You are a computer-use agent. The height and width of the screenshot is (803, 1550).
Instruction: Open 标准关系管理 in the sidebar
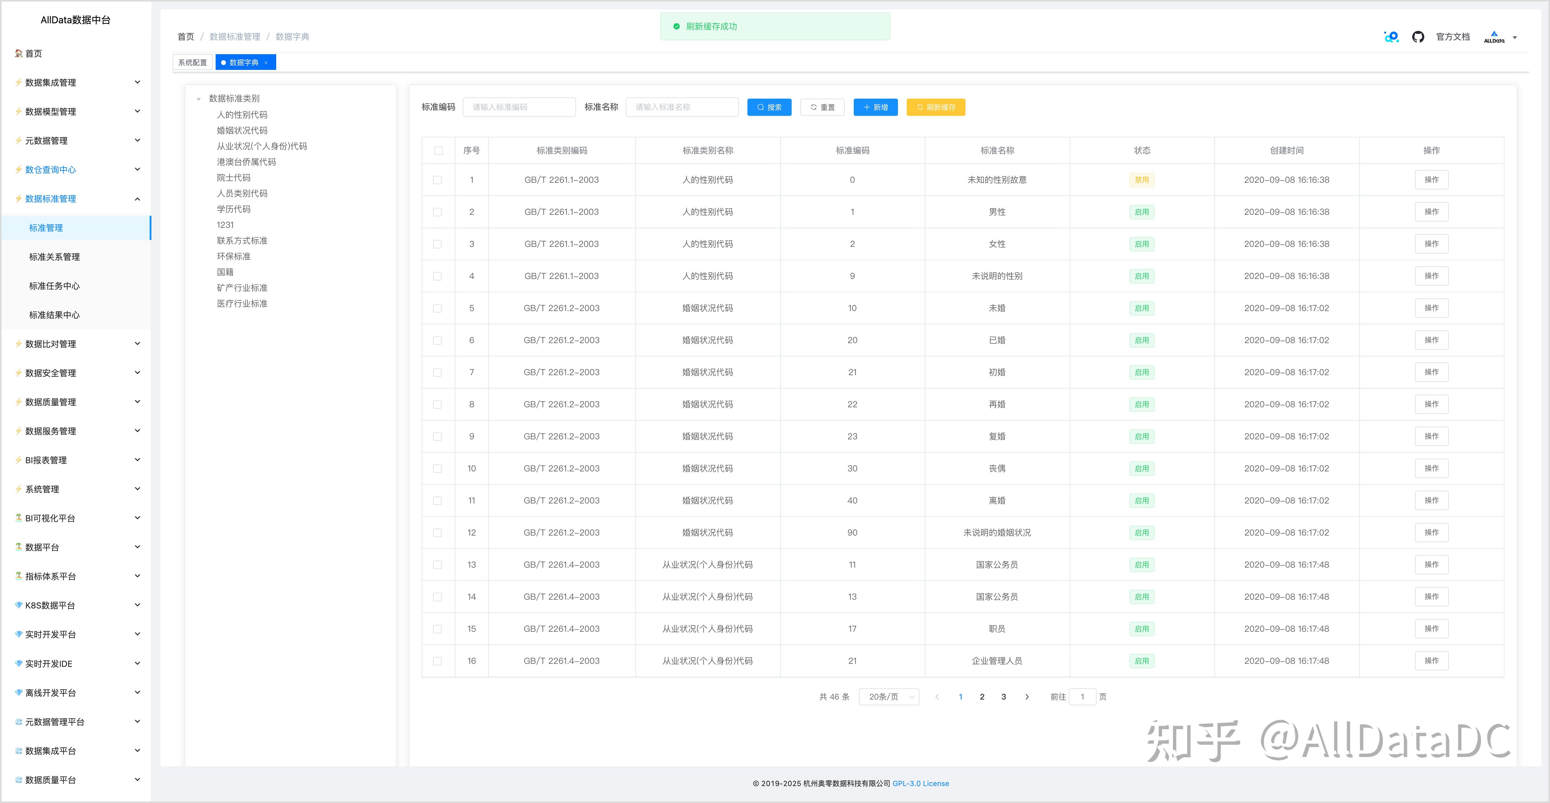(x=54, y=257)
